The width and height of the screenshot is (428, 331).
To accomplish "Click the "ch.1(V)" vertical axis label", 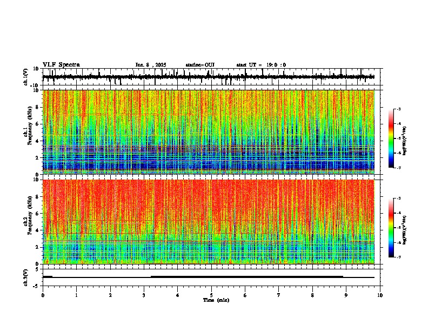I will click(26, 77).
